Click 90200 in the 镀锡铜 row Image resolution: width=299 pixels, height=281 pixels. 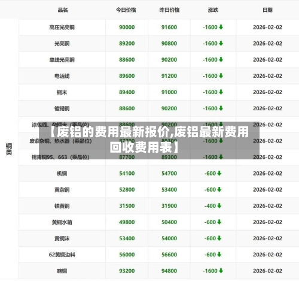point(169,108)
